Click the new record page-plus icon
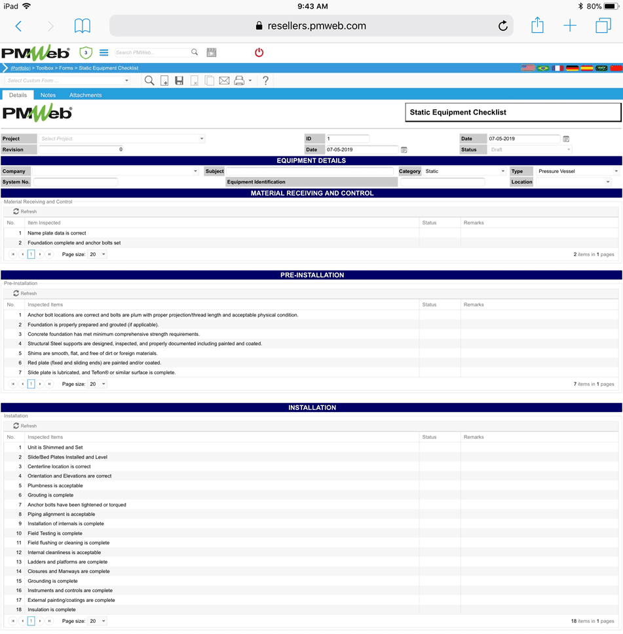 click(x=164, y=81)
